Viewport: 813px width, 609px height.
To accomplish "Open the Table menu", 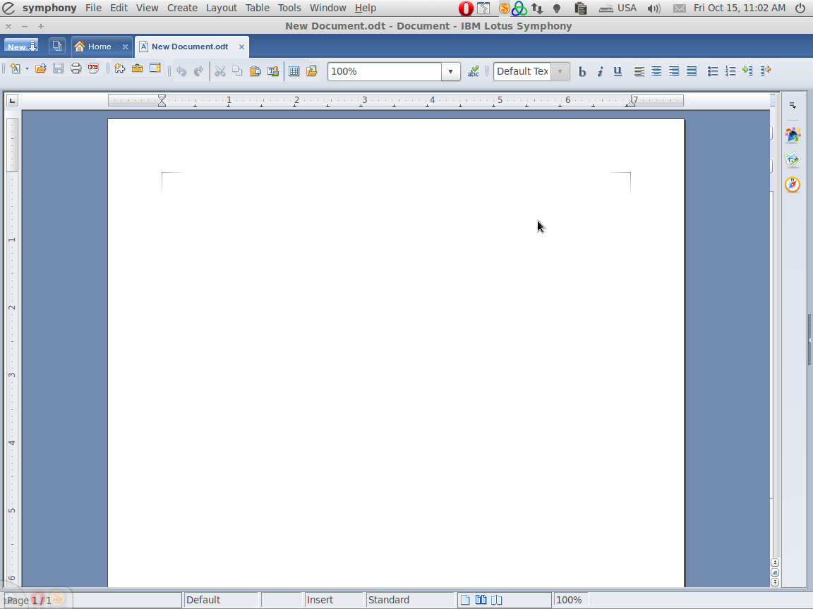I will click(257, 8).
